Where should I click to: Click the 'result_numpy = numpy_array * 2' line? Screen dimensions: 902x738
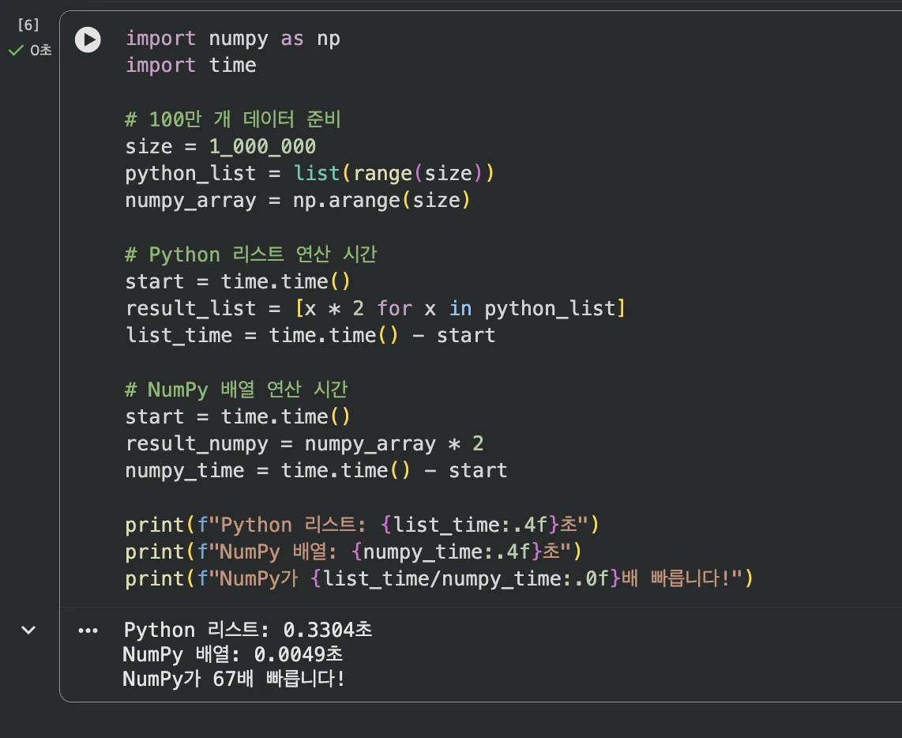click(304, 443)
